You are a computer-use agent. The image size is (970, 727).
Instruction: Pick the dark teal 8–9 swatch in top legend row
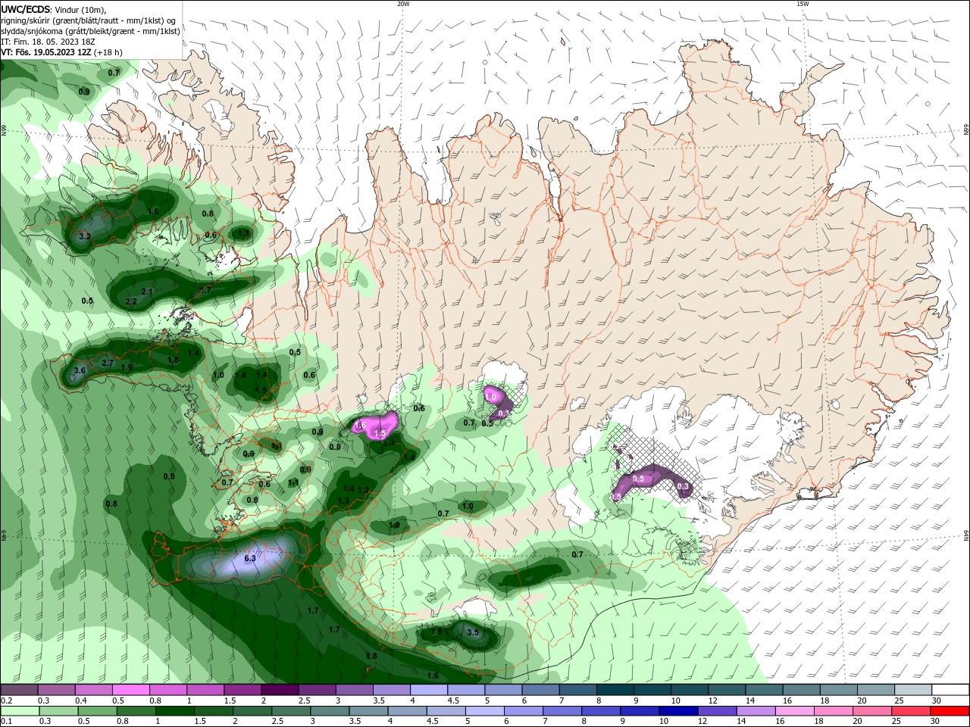[x=615, y=690]
